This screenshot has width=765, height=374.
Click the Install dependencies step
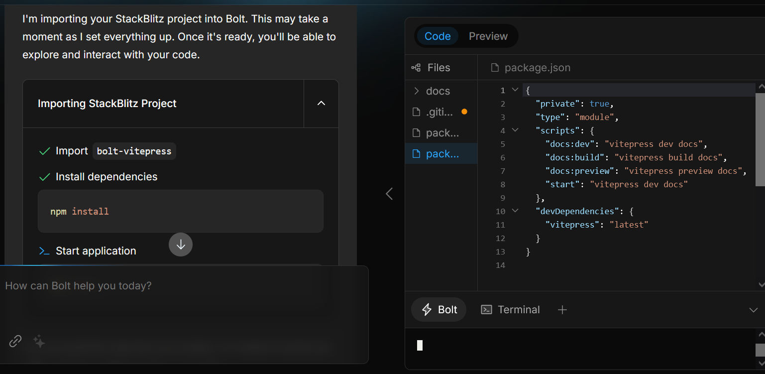coord(107,177)
